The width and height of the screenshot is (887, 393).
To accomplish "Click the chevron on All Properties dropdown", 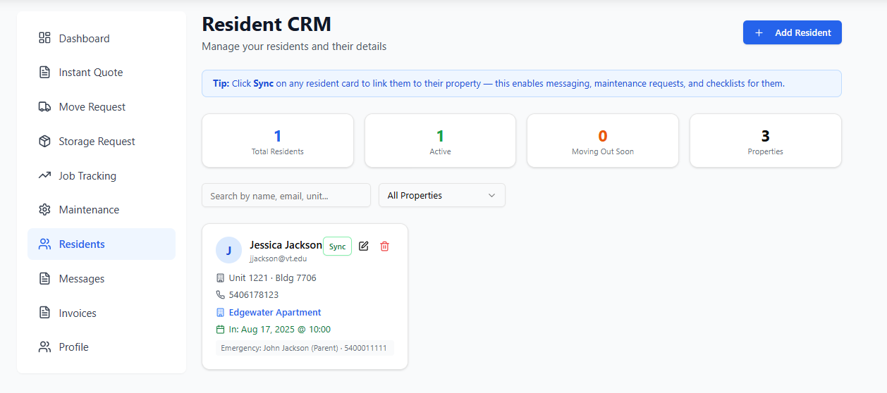I will pos(492,196).
